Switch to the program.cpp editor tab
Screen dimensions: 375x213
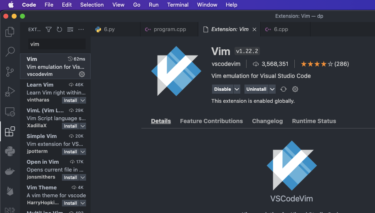(x=169, y=29)
